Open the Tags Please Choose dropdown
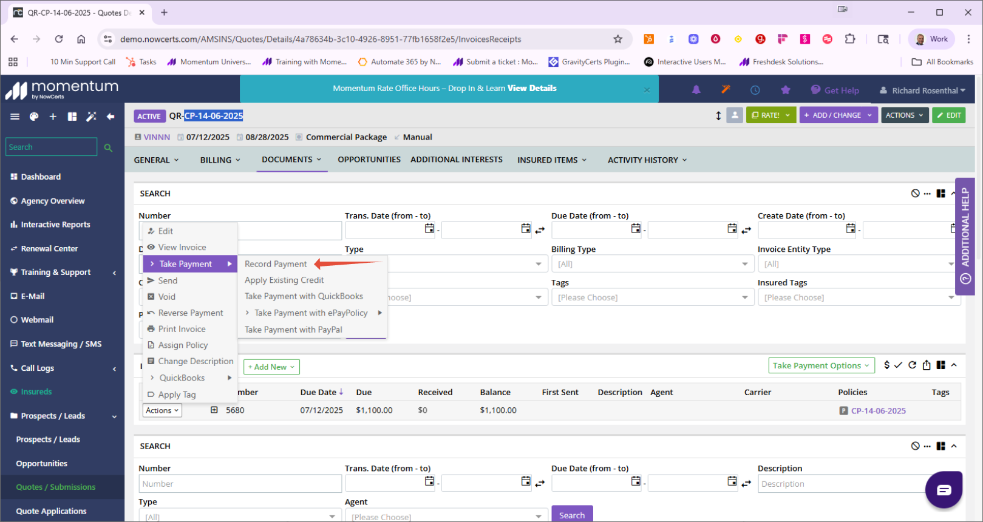The height and width of the screenshot is (522, 983). [x=653, y=297]
